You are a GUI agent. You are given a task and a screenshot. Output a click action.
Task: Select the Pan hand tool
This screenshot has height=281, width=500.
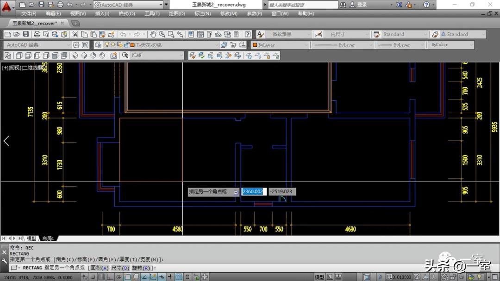(x=153, y=34)
